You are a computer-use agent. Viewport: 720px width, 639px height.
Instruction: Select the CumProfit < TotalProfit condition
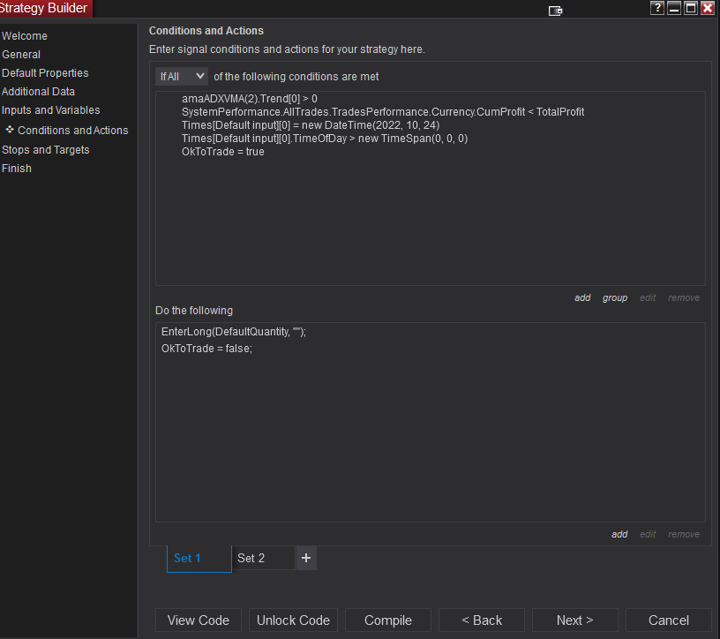[383, 112]
